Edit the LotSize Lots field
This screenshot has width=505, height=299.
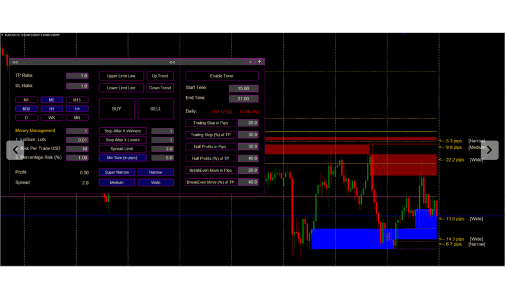click(77, 140)
